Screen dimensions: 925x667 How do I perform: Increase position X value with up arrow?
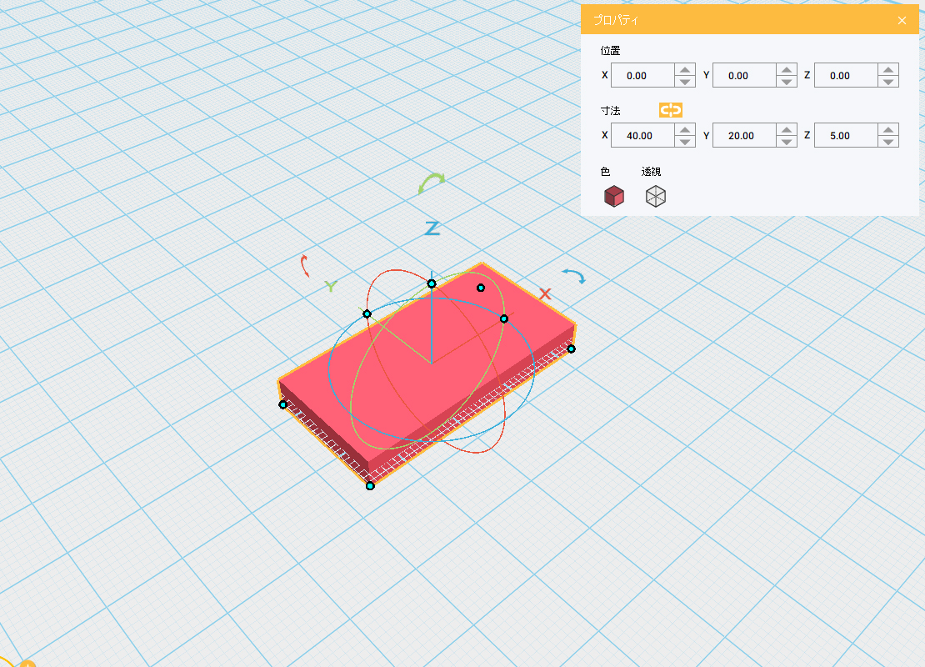tap(685, 70)
